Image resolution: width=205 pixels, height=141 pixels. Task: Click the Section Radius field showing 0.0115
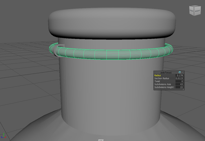[179, 78]
